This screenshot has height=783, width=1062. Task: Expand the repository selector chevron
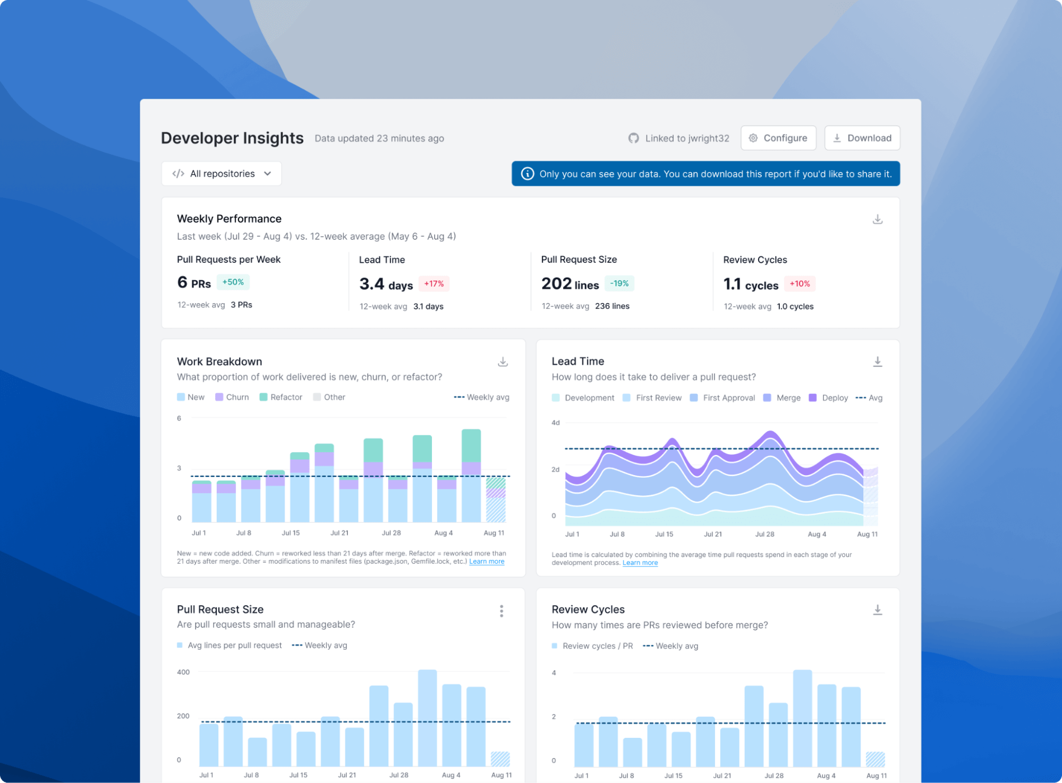point(267,173)
